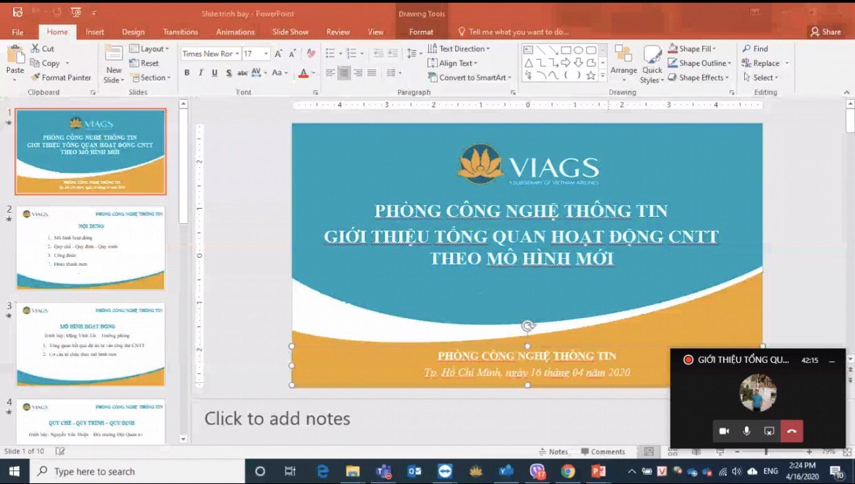855x484 pixels.
Task: Open the font size dropdown
Action: click(x=266, y=54)
